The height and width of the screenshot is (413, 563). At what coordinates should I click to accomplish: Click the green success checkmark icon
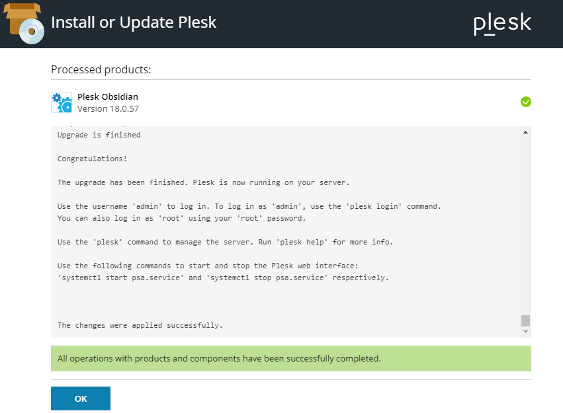tap(526, 102)
